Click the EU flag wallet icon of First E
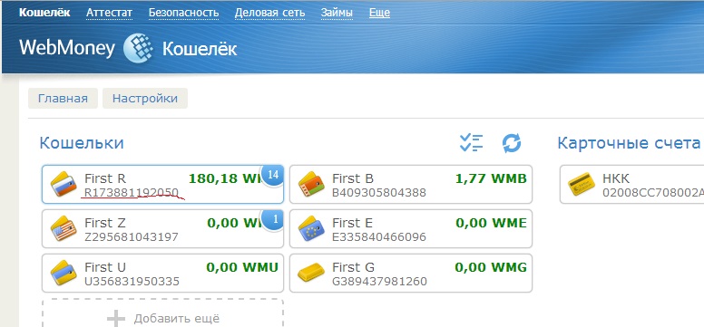 click(x=311, y=229)
